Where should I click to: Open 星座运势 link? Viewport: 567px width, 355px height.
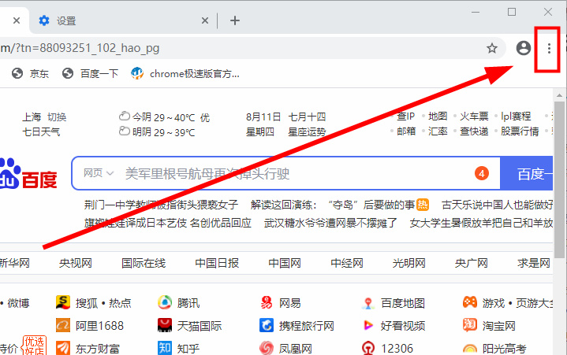click(307, 131)
